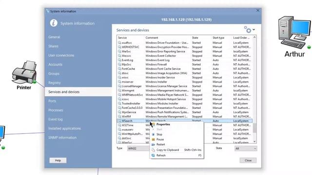312x175 pixels.
Task: Open the Groups section
Action: point(78,73)
